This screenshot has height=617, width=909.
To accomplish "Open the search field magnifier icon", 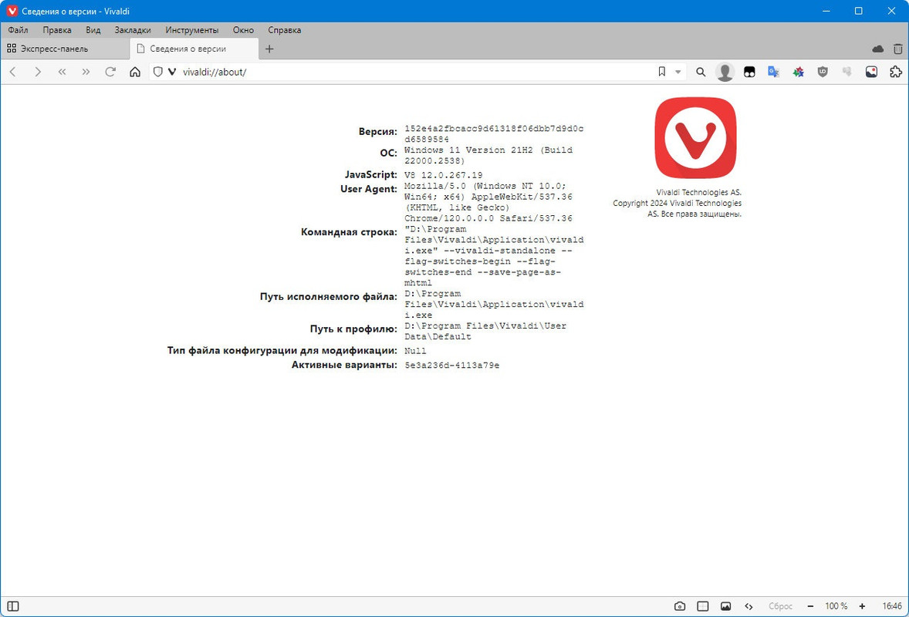I will tap(701, 72).
